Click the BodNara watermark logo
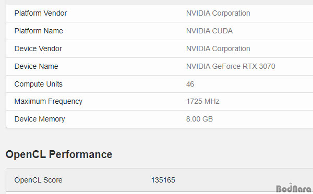313x194 pixels. pyautogui.click(x=293, y=188)
